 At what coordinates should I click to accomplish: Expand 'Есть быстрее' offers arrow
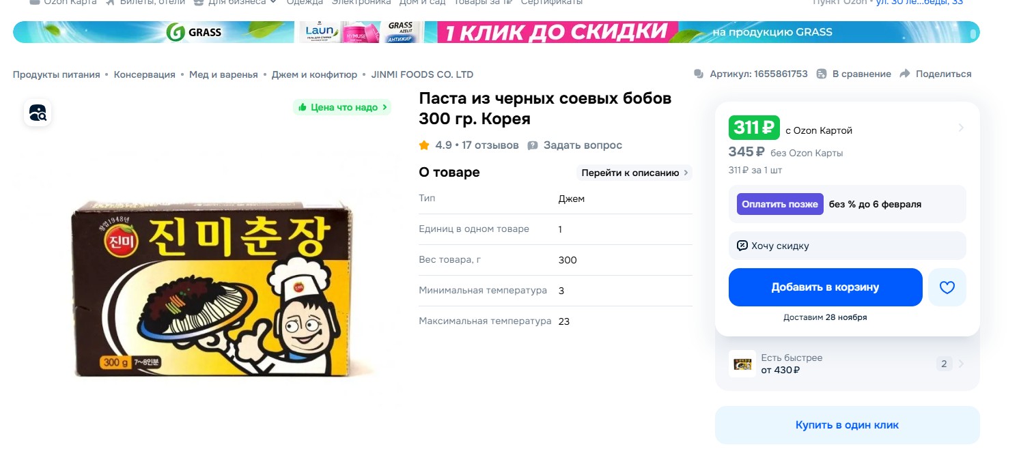pos(961,364)
